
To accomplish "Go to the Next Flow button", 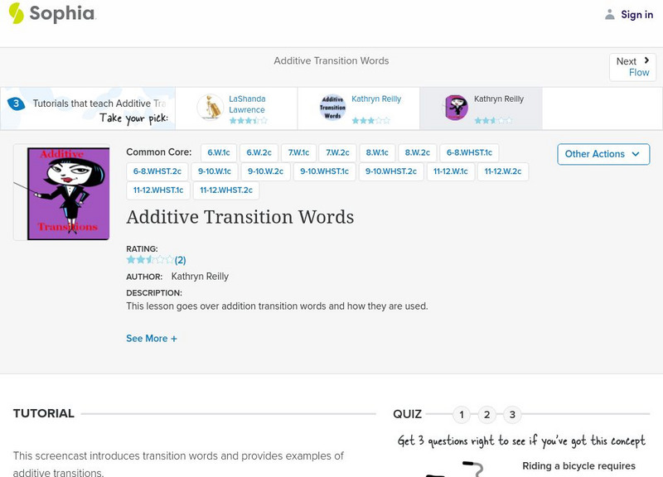I will (632, 67).
